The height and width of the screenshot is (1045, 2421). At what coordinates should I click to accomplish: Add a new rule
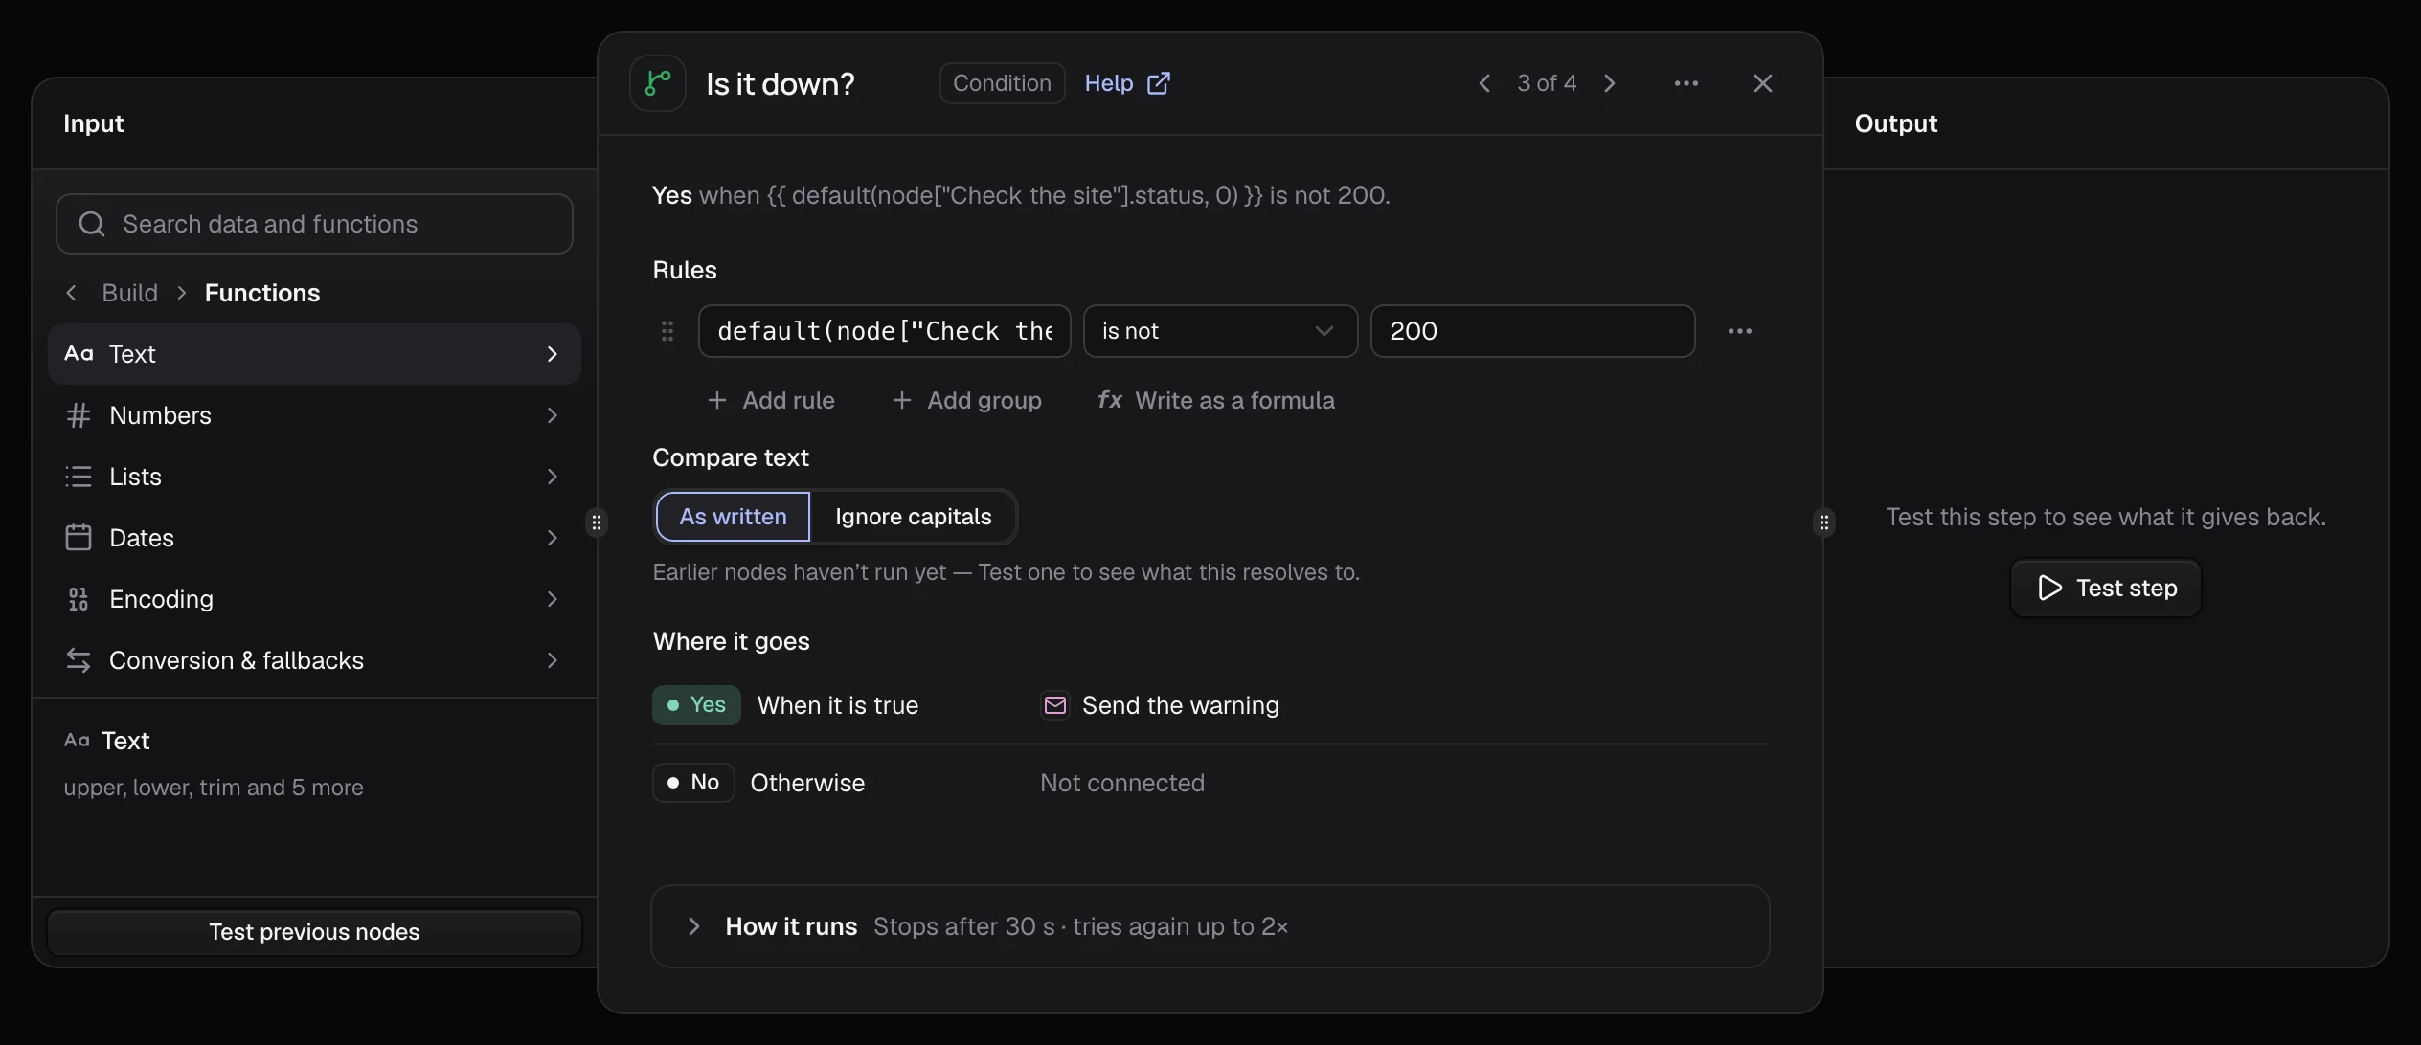point(771,400)
